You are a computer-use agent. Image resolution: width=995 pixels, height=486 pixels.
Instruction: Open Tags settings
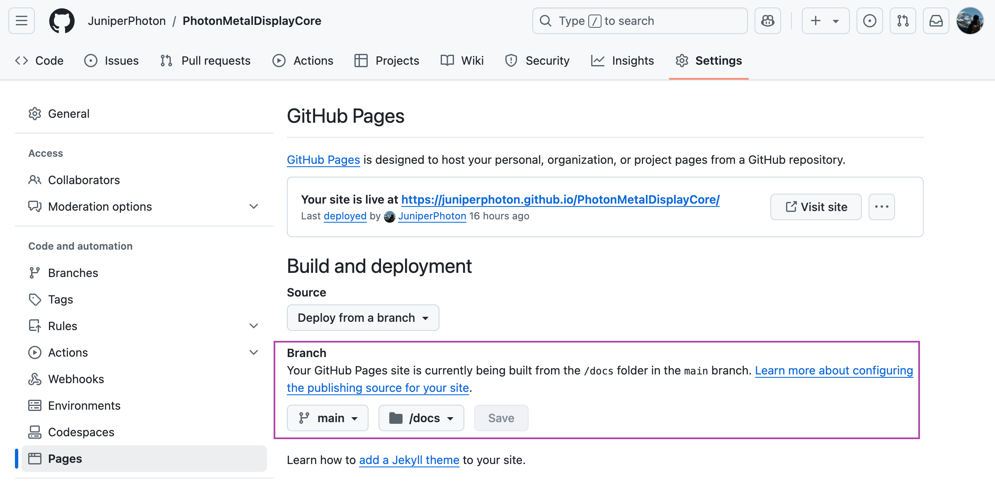pyautogui.click(x=144, y=299)
